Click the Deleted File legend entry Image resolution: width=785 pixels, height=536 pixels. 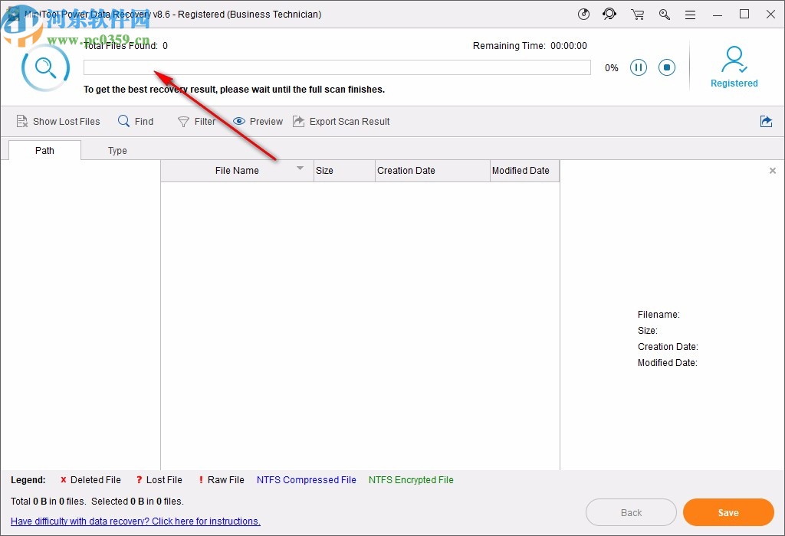pos(90,480)
